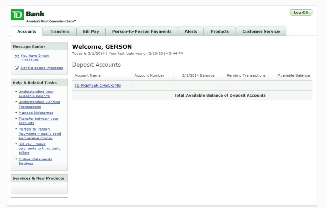The height and width of the screenshot is (208, 326).
Task: Click the last login date text
Action: [x=146, y=54]
